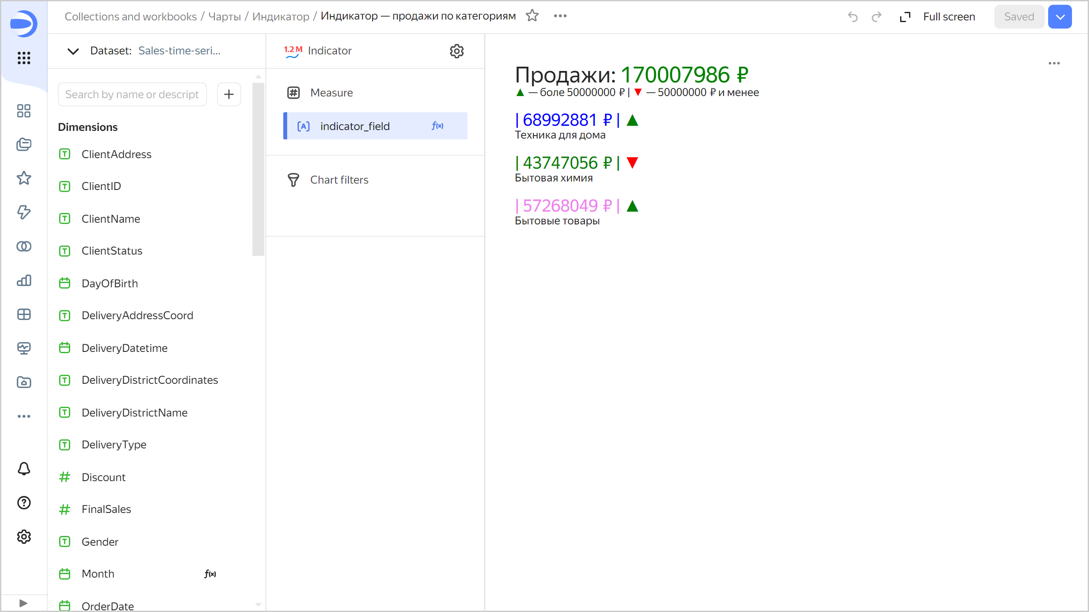Open the all services grid icon
1089x612 pixels.
24,58
